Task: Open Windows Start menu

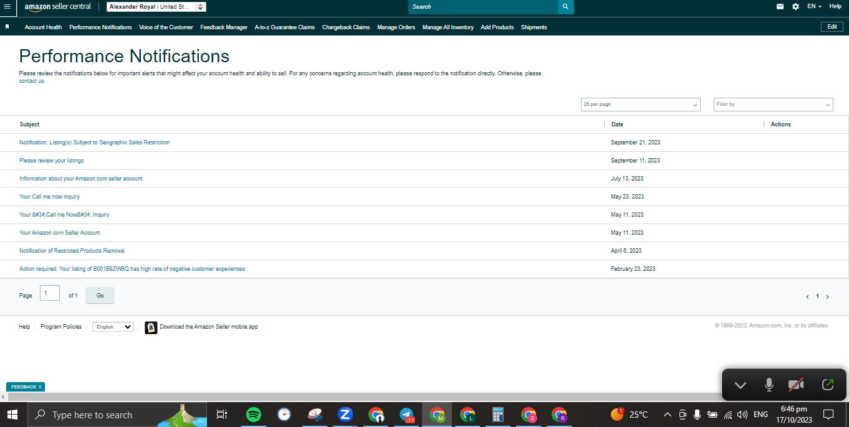Action: click(x=12, y=415)
